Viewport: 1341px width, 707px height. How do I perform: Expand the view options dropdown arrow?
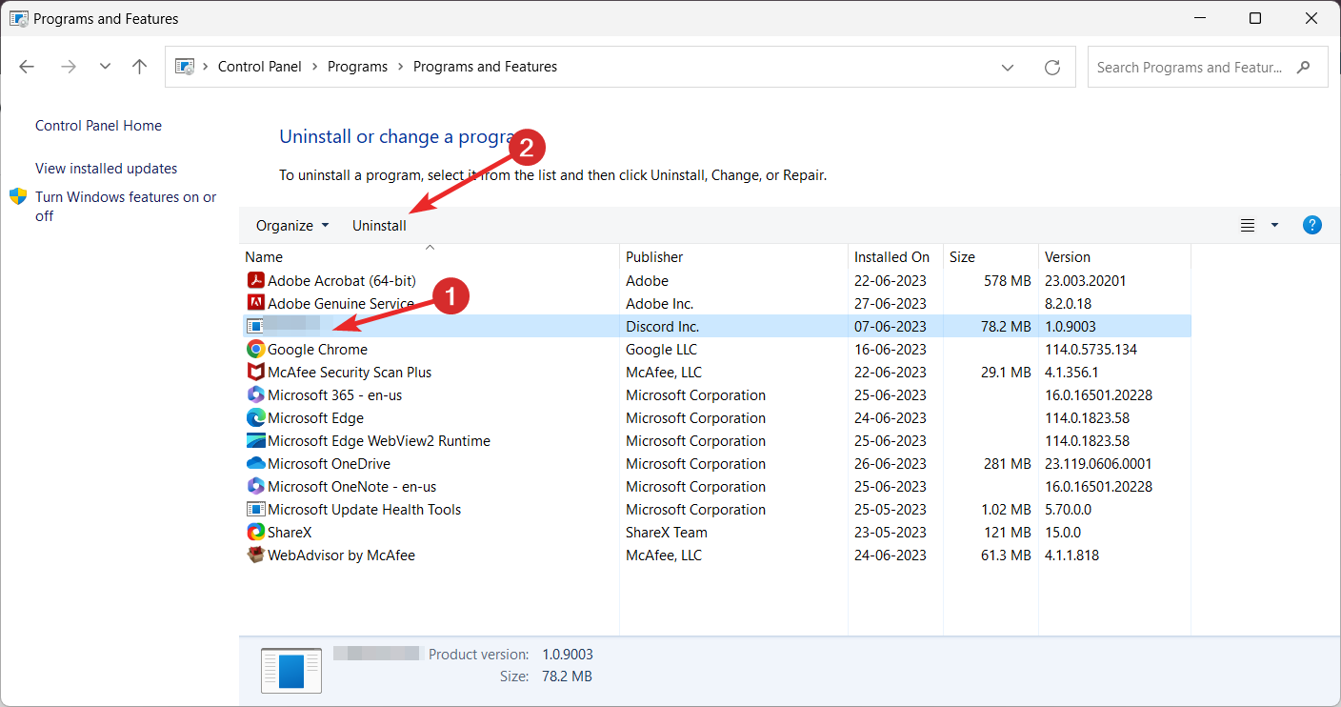(1275, 226)
